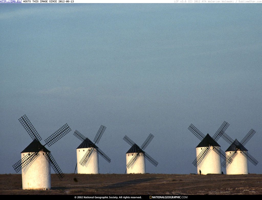The width and height of the screenshot is (262, 200).
Task: Click the 'LCF v3.6 (C) 2012 ATA Walerian Walawski' text
Action: (204, 2)
